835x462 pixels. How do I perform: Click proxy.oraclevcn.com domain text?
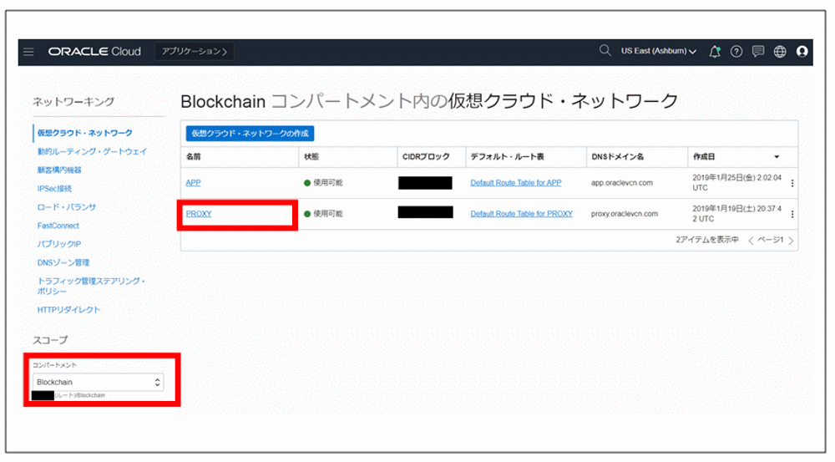click(x=625, y=214)
